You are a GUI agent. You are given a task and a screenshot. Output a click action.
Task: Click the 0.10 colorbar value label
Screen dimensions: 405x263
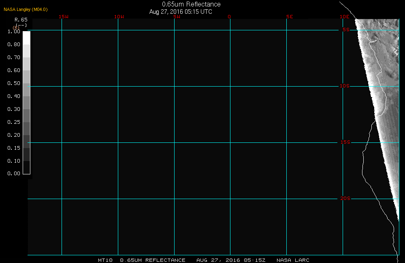tap(14, 161)
